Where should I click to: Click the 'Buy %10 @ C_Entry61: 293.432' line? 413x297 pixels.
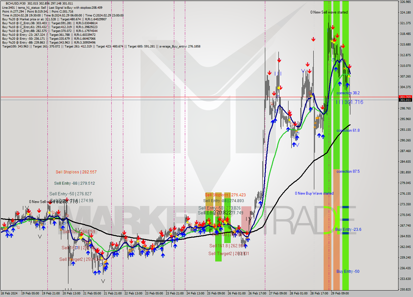click(49, 27)
